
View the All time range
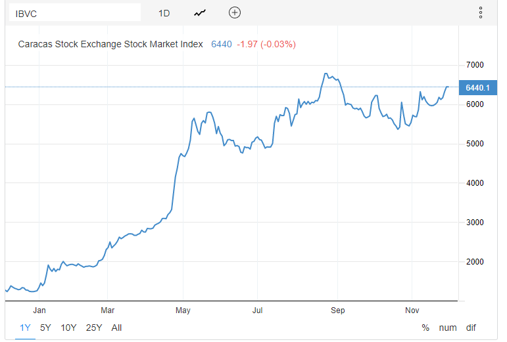coord(116,328)
